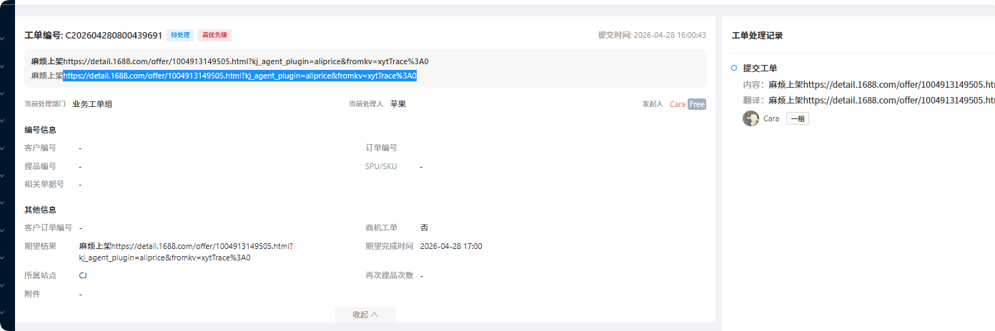
Task: Click the CJ site link under 所属站点
Action: tap(83, 275)
